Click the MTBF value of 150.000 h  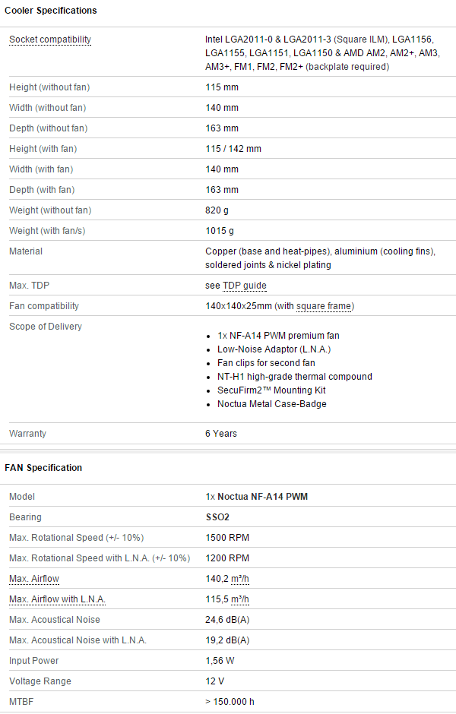click(230, 702)
